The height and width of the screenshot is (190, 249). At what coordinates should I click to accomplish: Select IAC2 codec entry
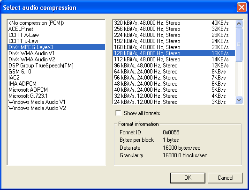pos(56,78)
